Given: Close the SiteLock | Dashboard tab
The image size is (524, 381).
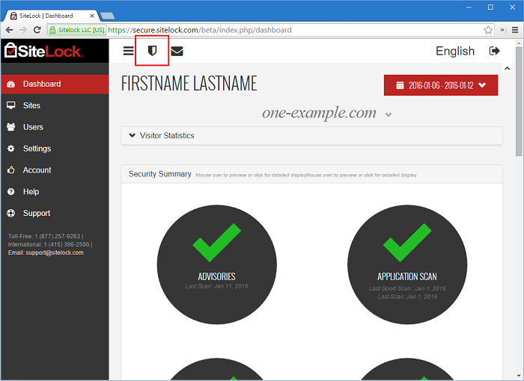Looking at the screenshot, I should tap(92, 16).
